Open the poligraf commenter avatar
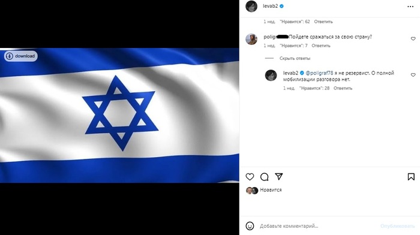The width and height of the screenshot is (420, 235). (251, 39)
